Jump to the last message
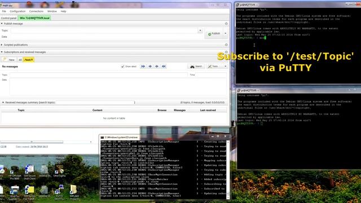The width and height of the screenshot is (361, 203). (x=164, y=67)
